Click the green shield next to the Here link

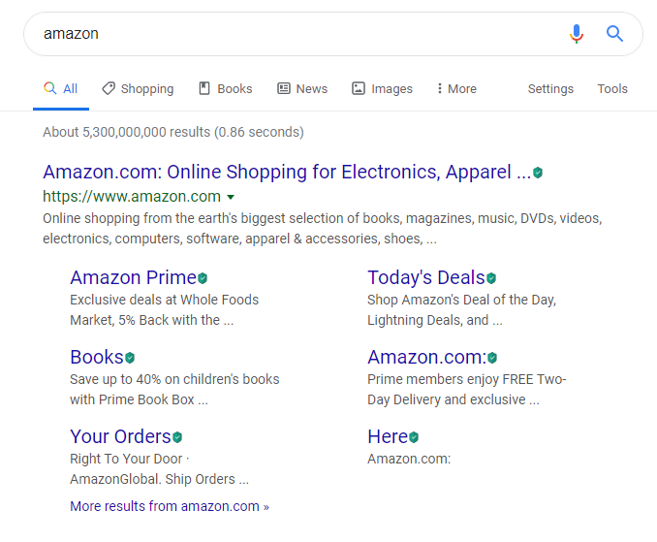coord(414,437)
